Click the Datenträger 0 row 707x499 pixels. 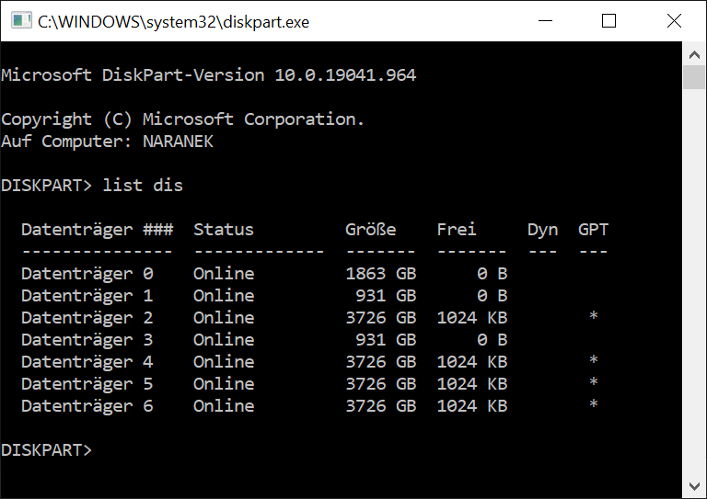[x=264, y=274]
